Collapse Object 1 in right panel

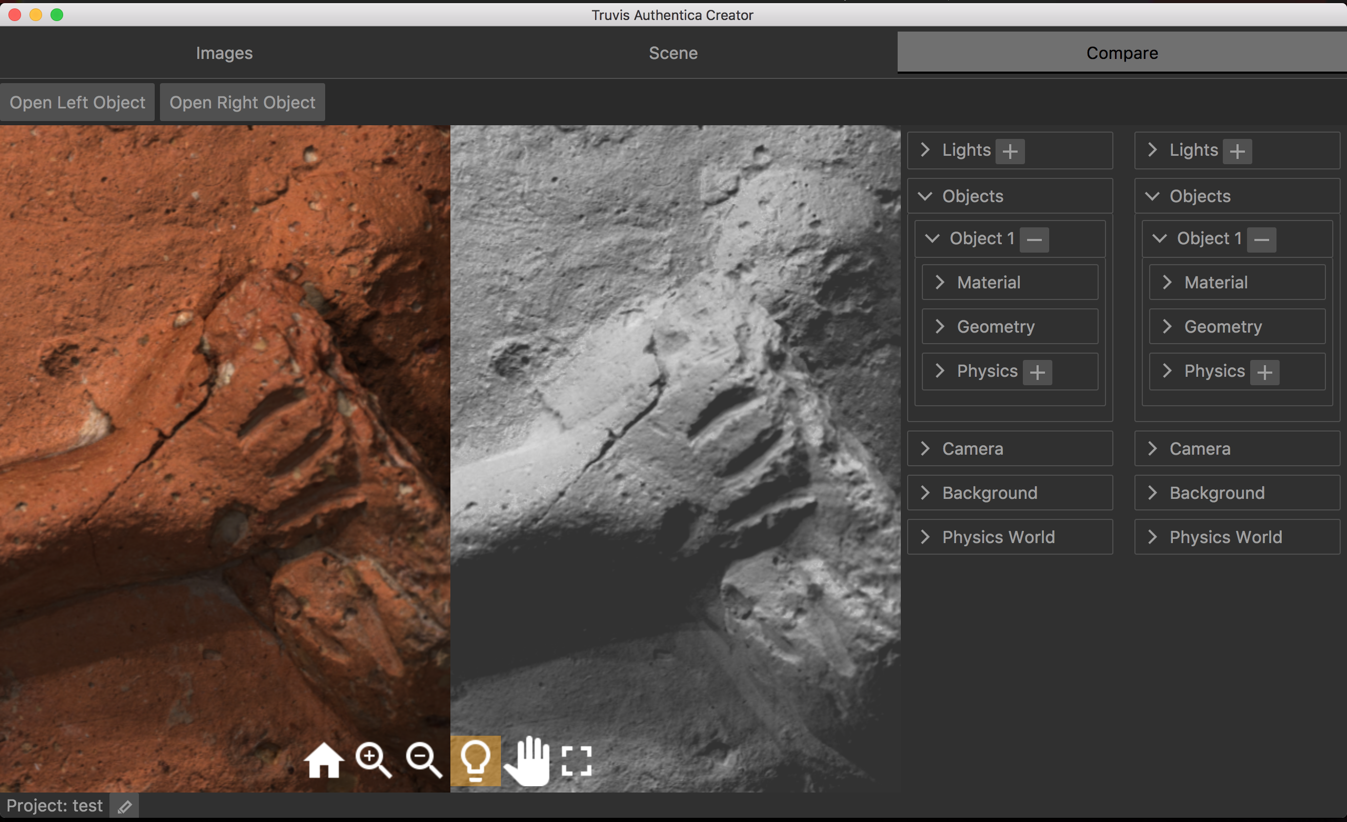[x=1160, y=238]
